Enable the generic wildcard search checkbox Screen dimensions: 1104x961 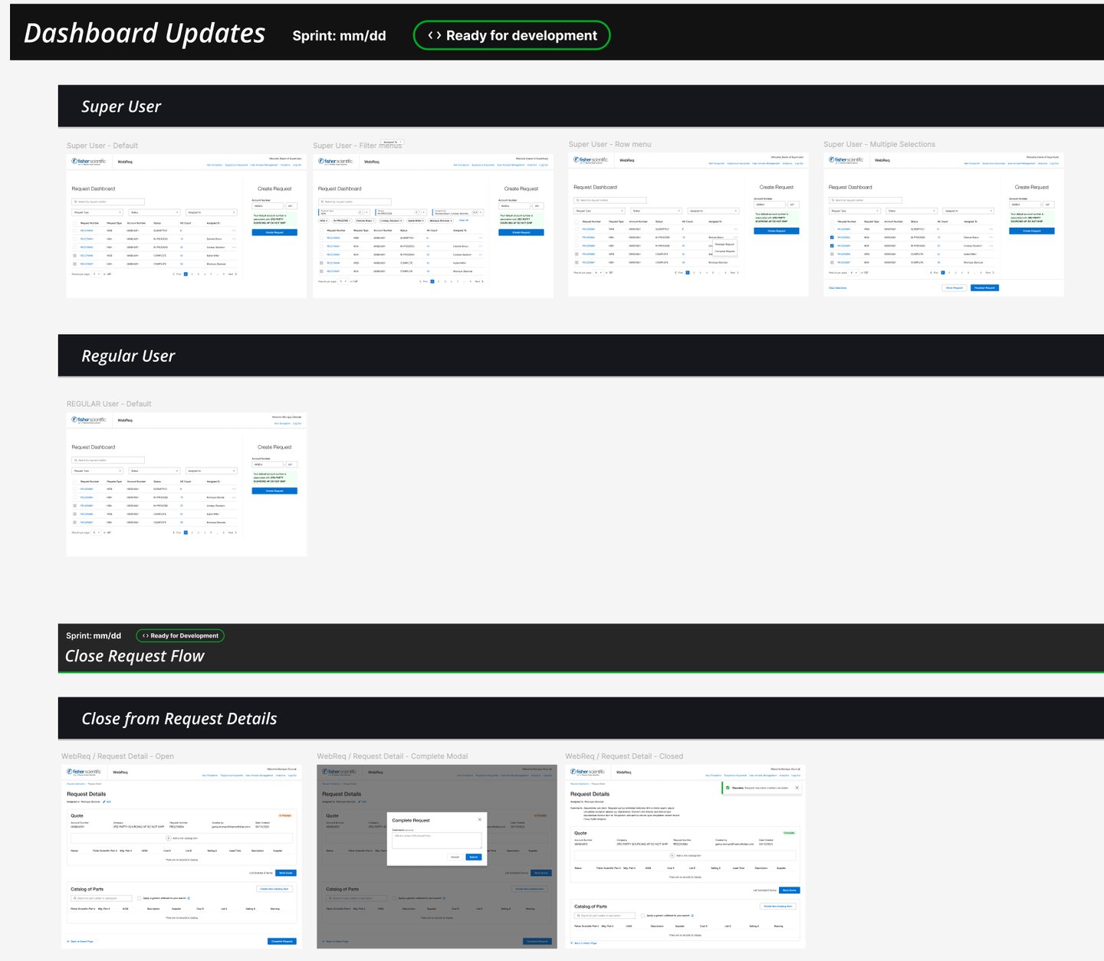point(139,898)
